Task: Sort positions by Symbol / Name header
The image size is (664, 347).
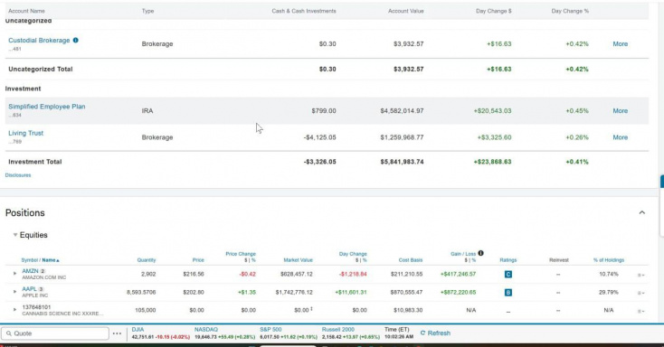Action: pos(40,260)
